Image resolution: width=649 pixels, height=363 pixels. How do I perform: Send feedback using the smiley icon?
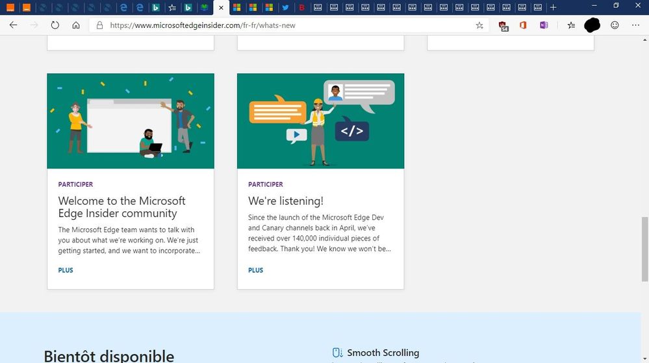click(x=615, y=25)
